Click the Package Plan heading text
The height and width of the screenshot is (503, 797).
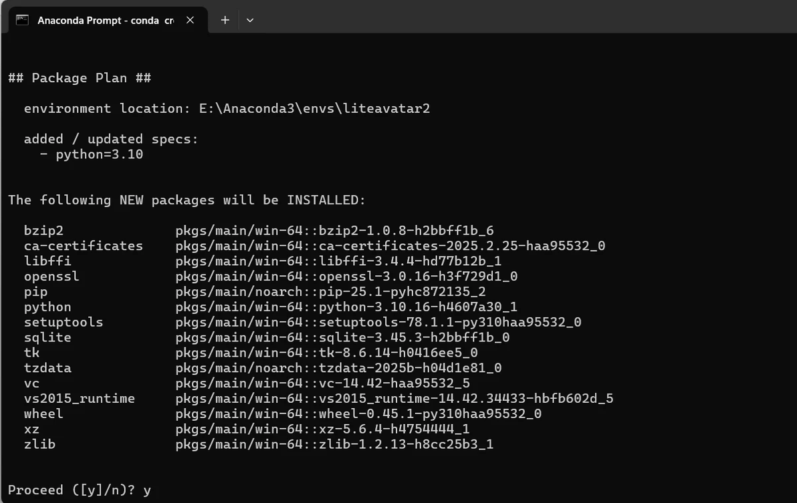coord(79,78)
